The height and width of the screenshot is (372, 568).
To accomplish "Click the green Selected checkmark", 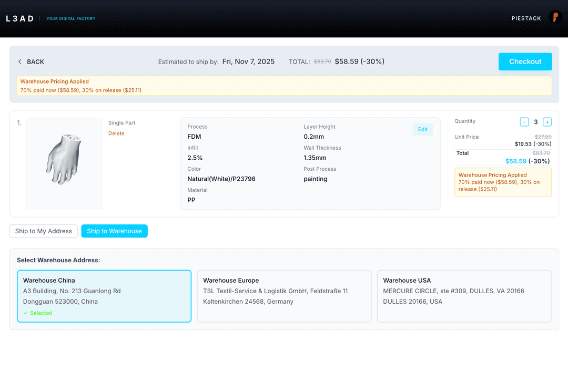I will (x=26, y=313).
